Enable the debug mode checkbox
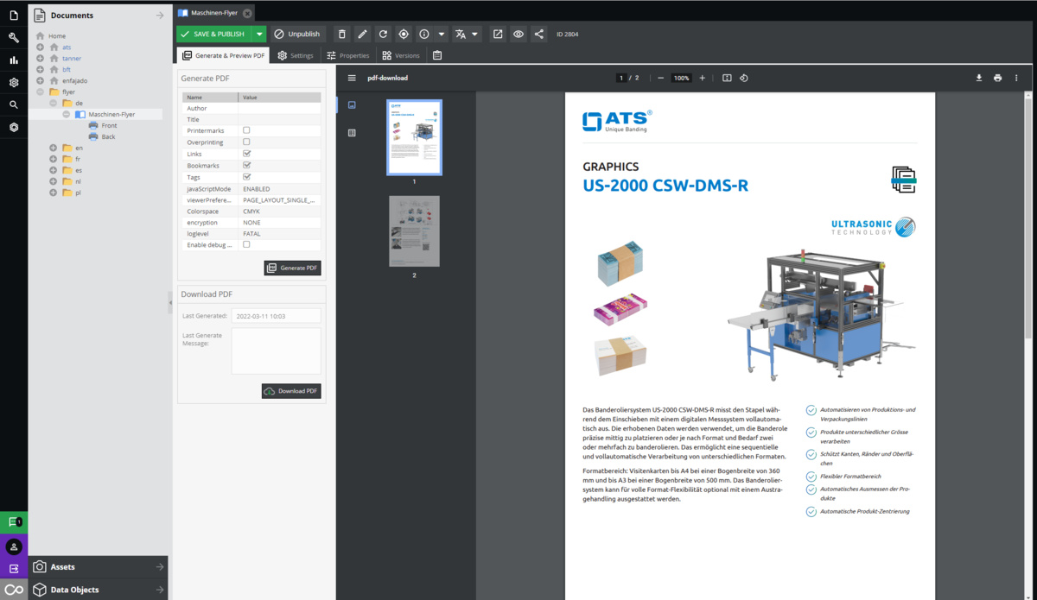Image resolution: width=1037 pixels, height=600 pixels. [246, 244]
